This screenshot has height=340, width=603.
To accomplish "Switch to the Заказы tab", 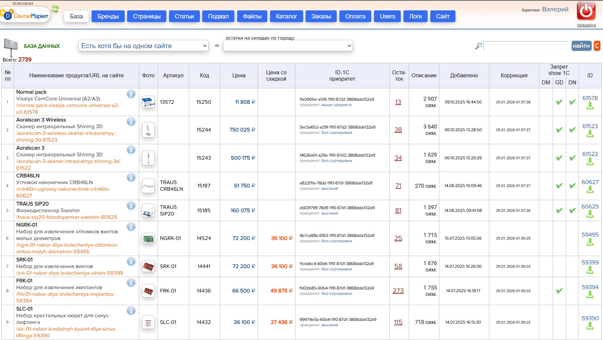I will (x=321, y=16).
